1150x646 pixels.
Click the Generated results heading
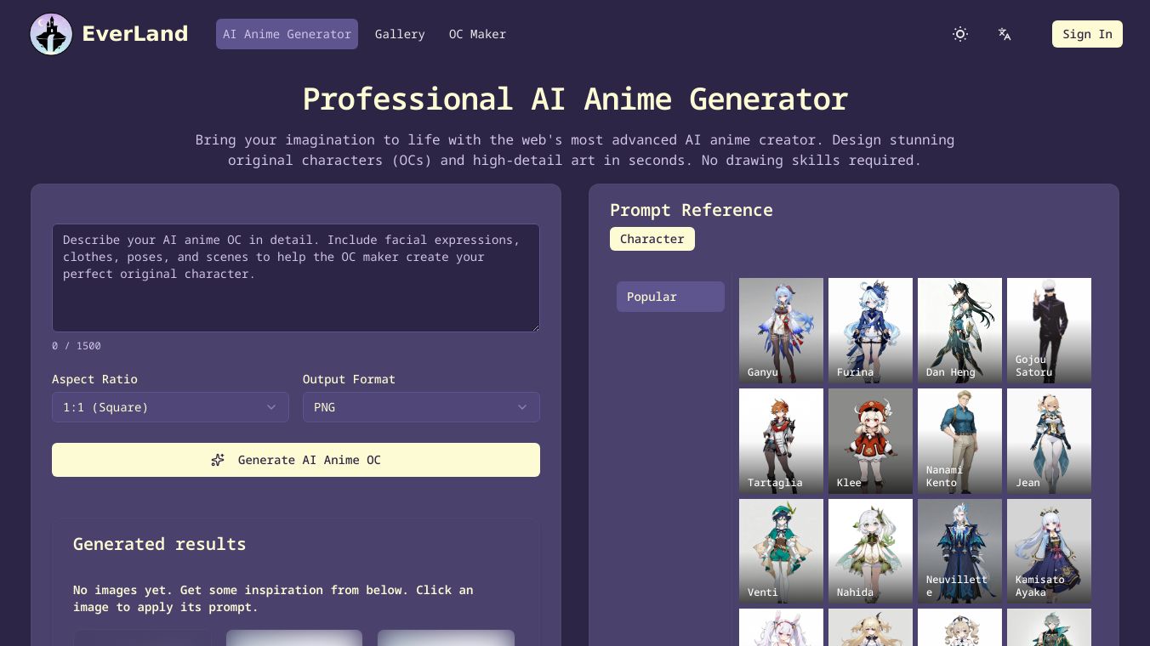[x=159, y=544]
